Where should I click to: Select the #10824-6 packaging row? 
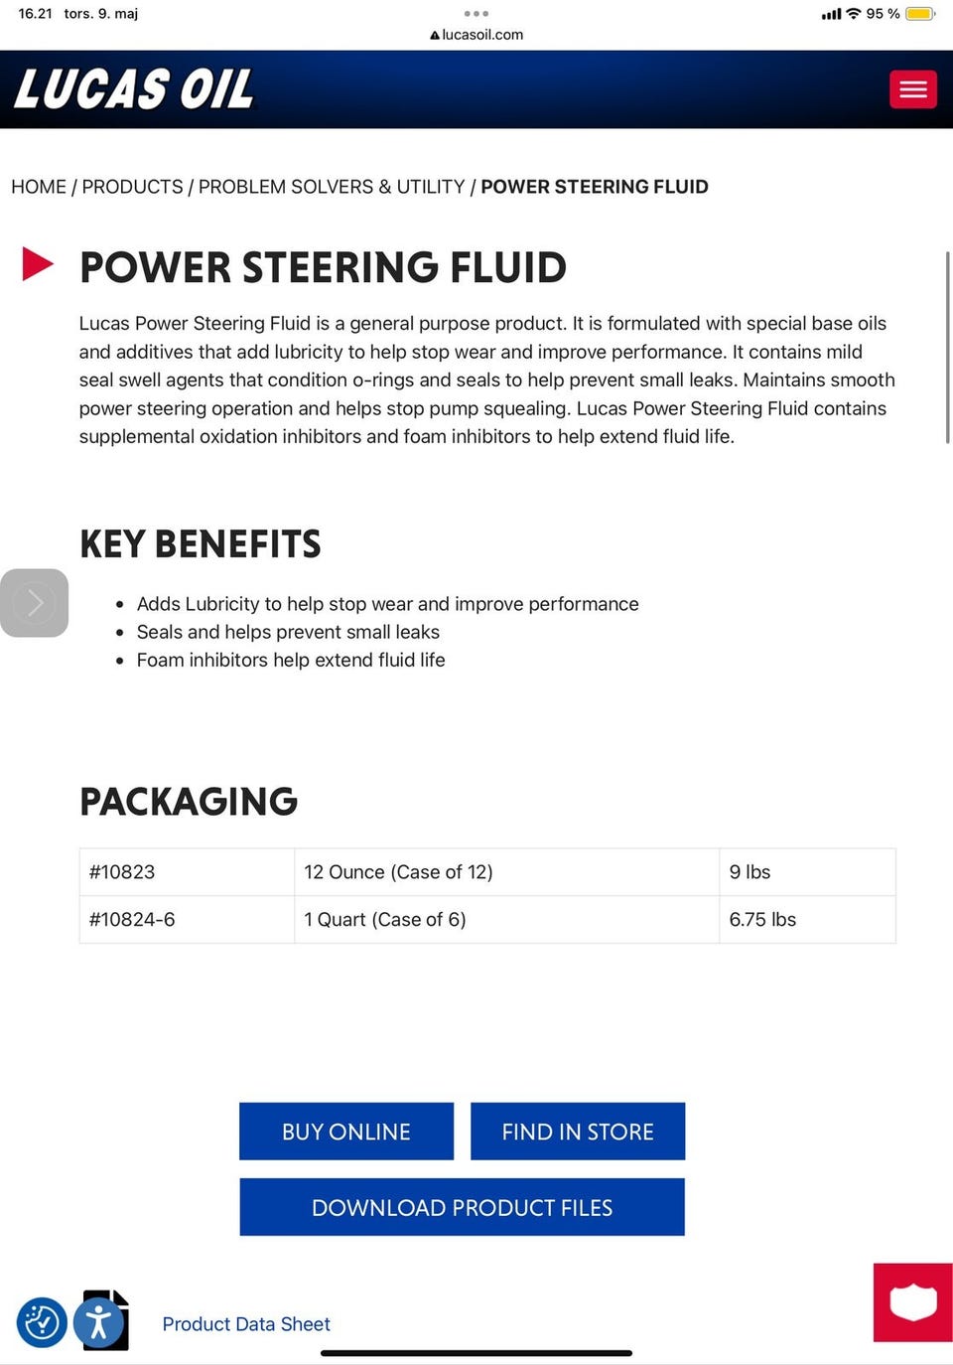[x=486, y=920]
